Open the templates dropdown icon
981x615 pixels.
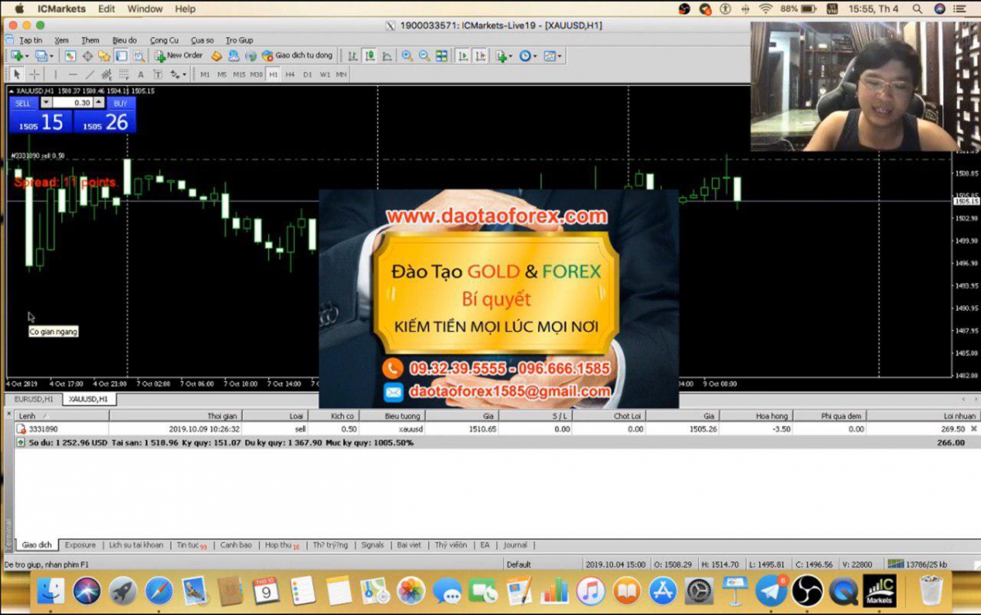click(x=553, y=56)
